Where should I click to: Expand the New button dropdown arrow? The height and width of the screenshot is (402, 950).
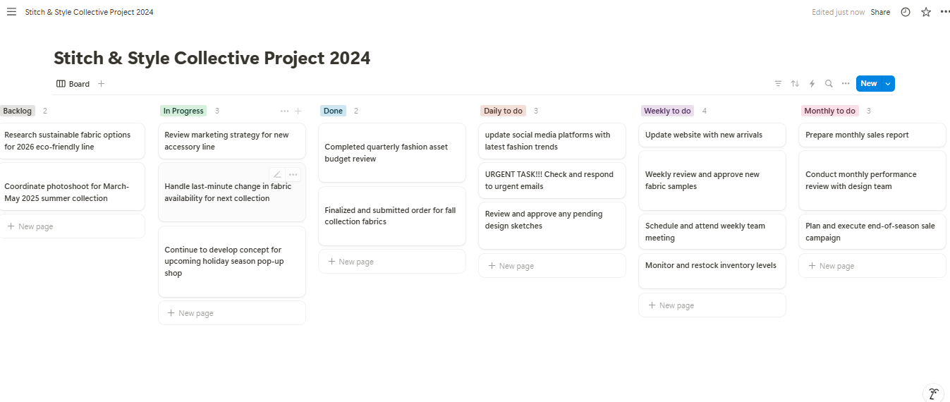[888, 84]
